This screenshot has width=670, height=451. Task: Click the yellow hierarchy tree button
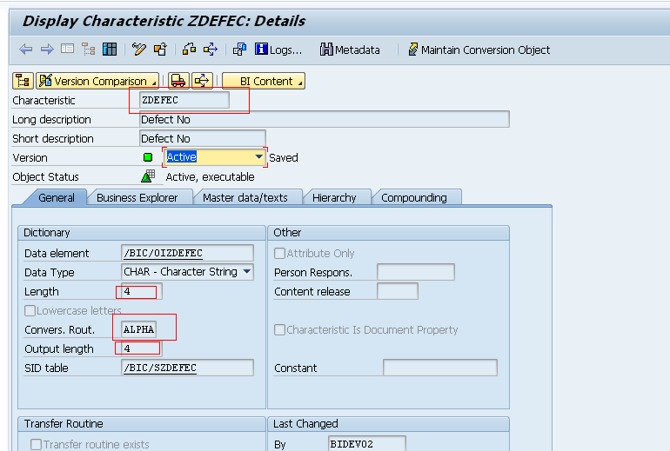pyautogui.click(x=23, y=81)
